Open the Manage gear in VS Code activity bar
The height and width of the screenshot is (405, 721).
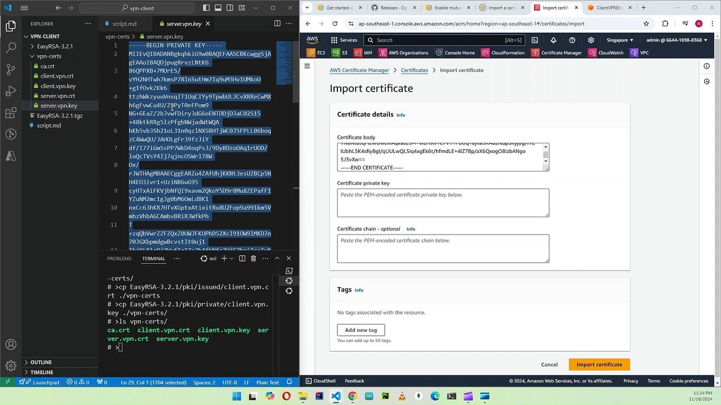coord(11,366)
